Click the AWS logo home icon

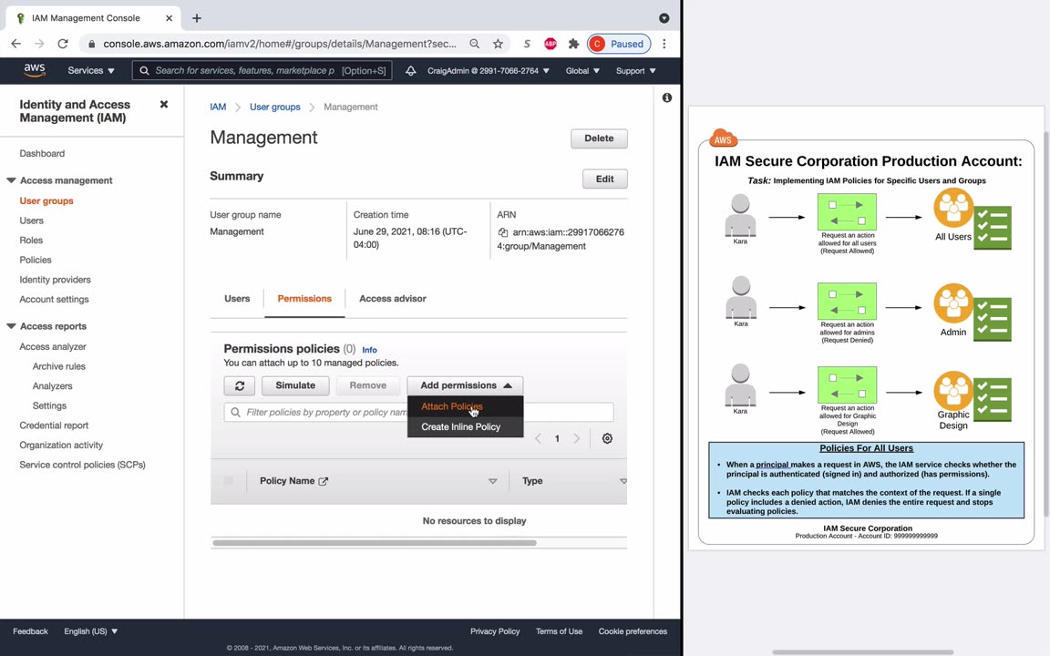pyautogui.click(x=34, y=70)
